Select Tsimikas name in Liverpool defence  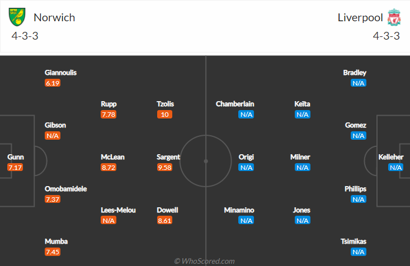354,241
